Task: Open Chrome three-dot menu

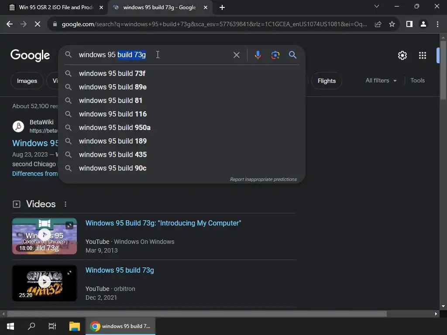Action: point(437,24)
